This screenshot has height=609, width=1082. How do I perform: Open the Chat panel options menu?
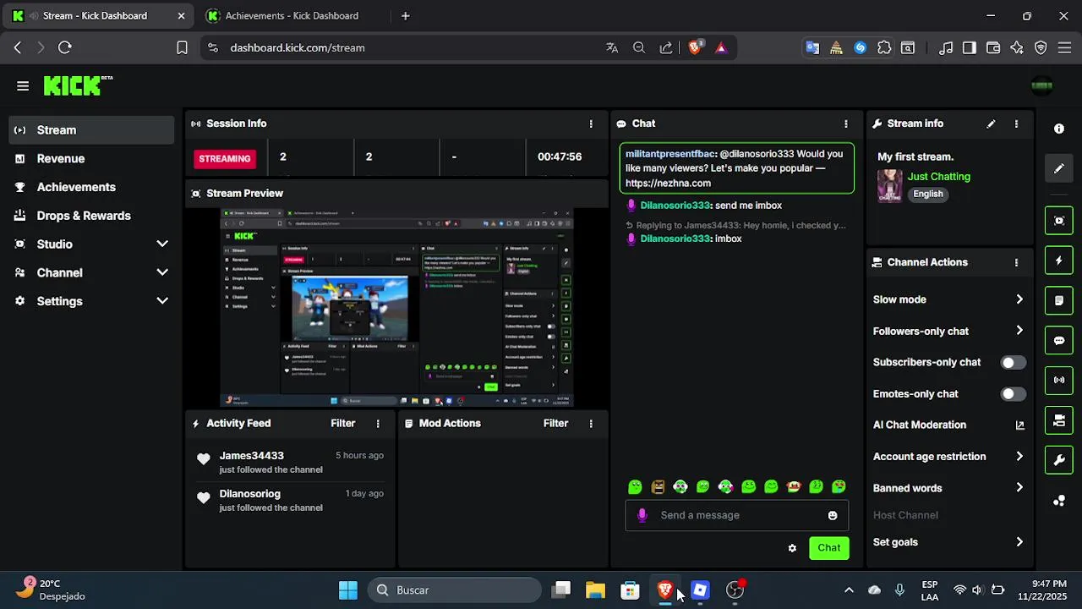846,123
